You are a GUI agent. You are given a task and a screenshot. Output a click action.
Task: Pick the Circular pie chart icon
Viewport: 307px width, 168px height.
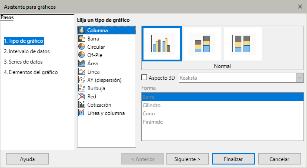[x=82, y=47]
